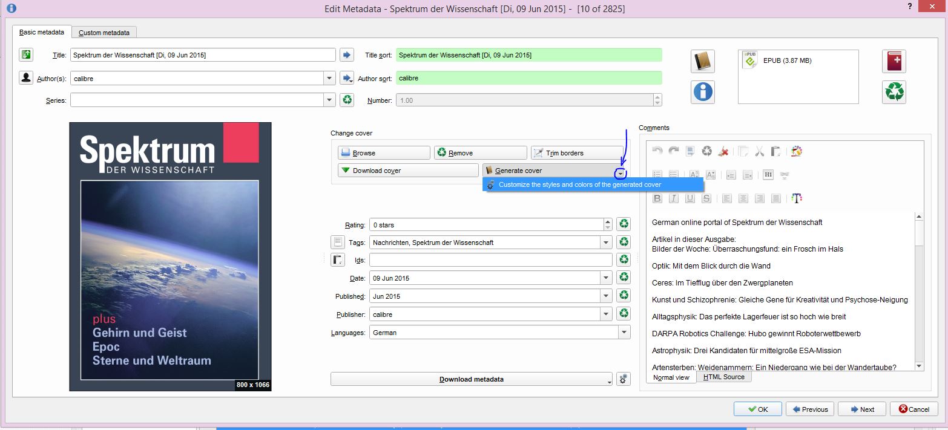Swap the title and author fields
Viewport: 948px width, 430px height.
pos(26,55)
